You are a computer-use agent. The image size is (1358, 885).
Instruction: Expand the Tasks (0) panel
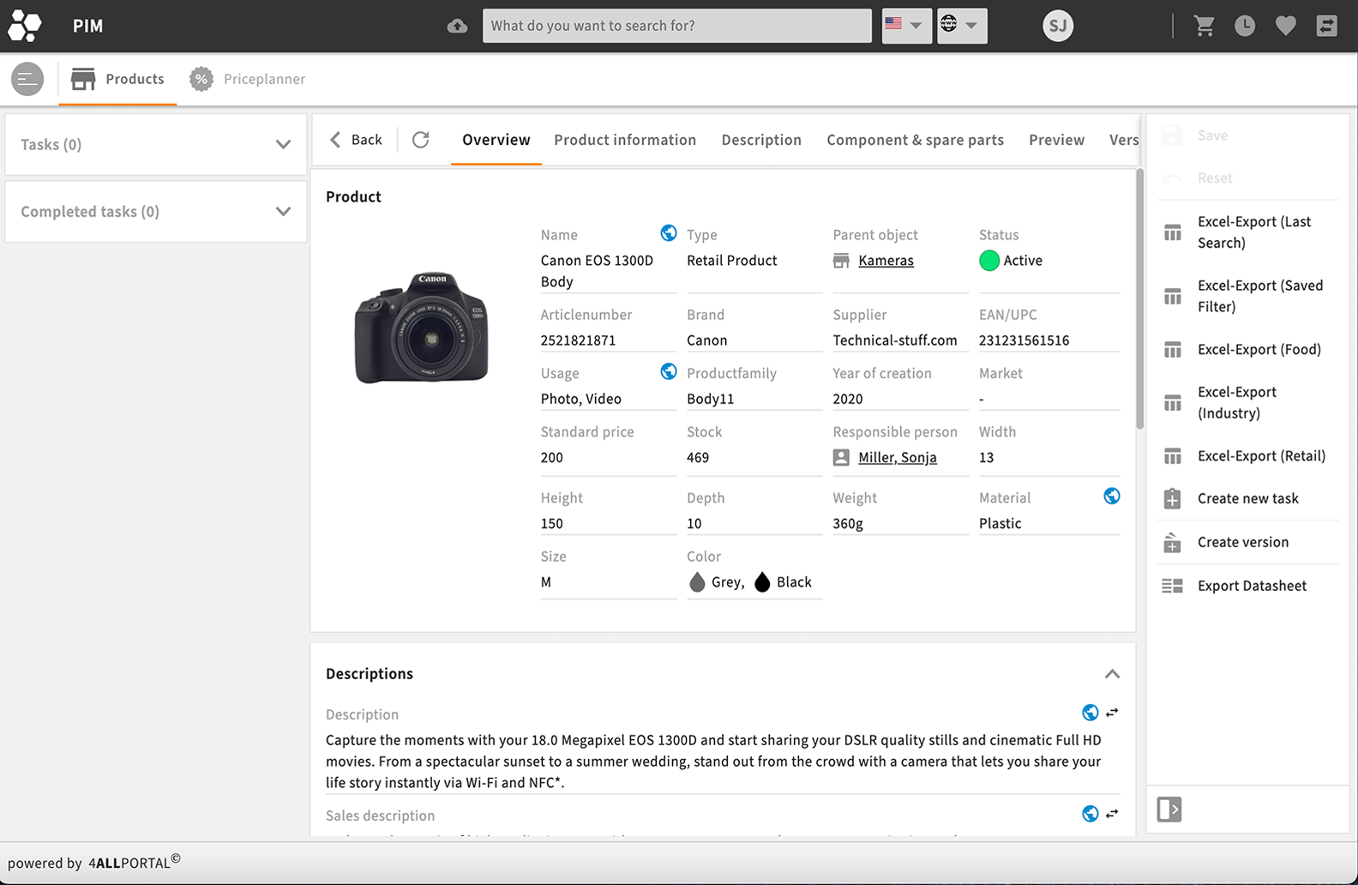tap(283, 144)
